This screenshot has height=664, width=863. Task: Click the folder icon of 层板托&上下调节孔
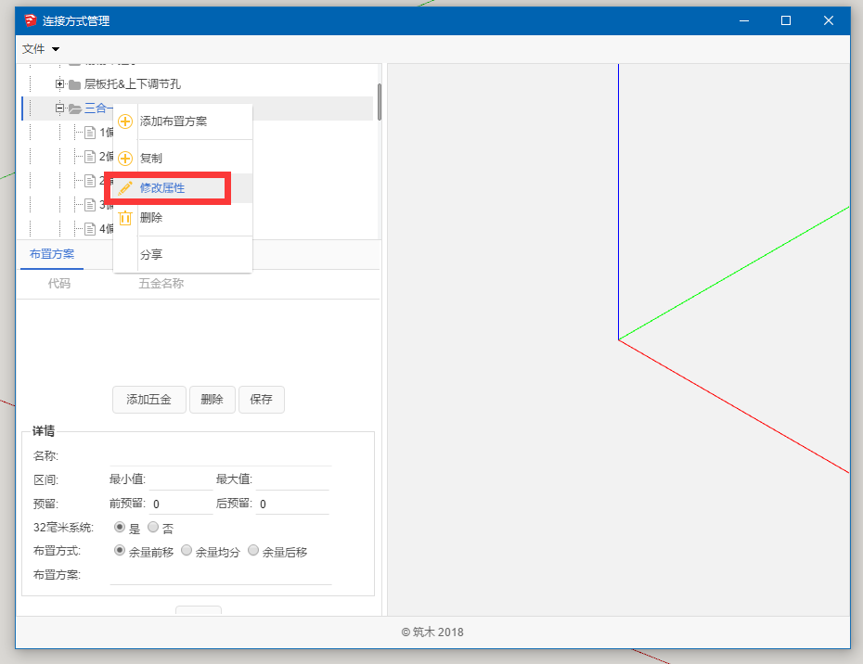[x=75, y=84]
